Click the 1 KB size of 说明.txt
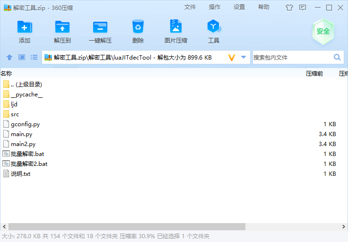Screen dimensions: 348x242 330,173
